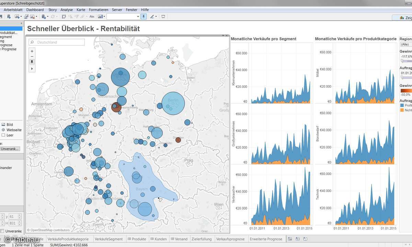Open the fit view combo box in toolbar
The image size is (412, 247).
coord(123,16)
